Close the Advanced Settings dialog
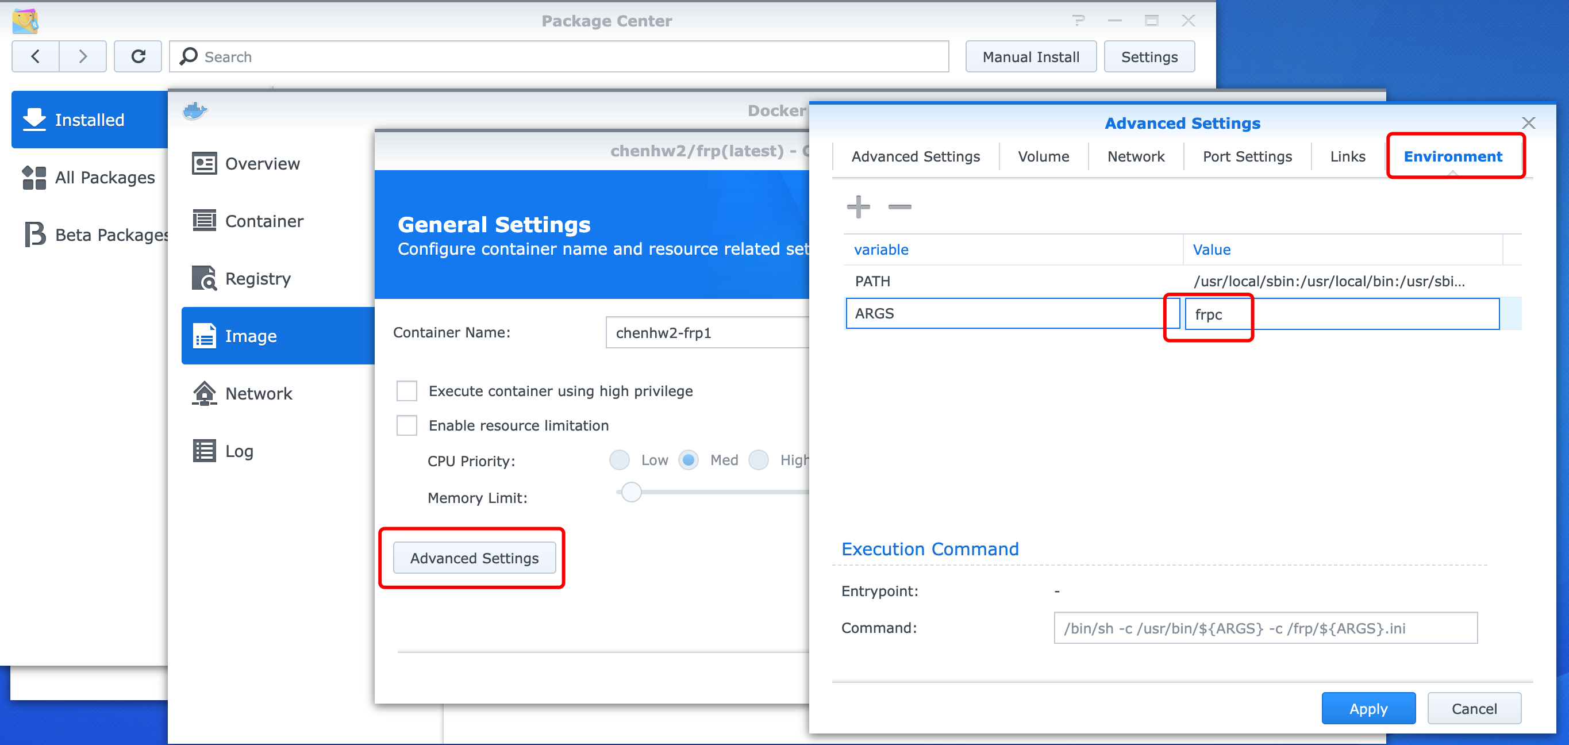Screen dimensions: 1569x745 1528,123
